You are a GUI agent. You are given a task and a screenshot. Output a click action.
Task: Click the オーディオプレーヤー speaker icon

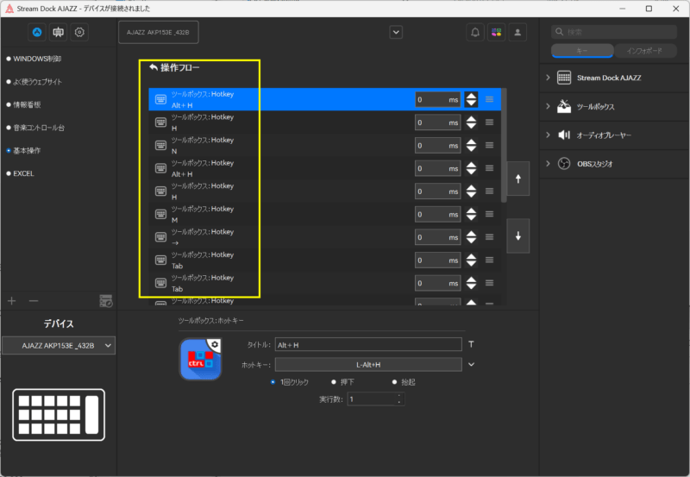[564, 135]
